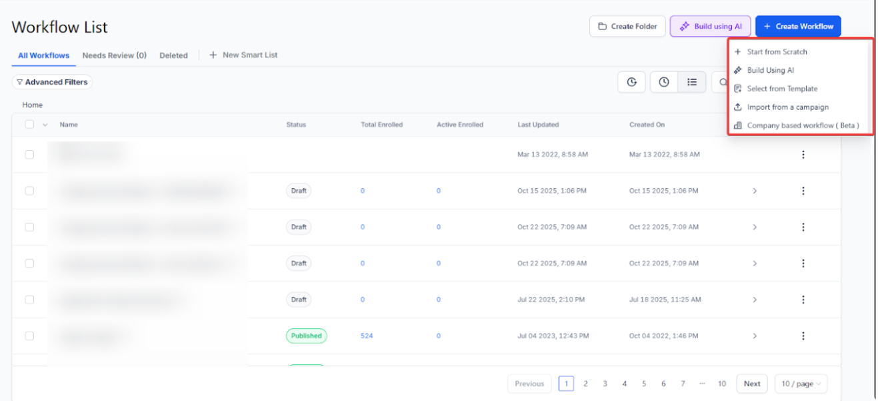
Task: Click arrow icon on Oct 15 2025 row
Action: (755, 191)
